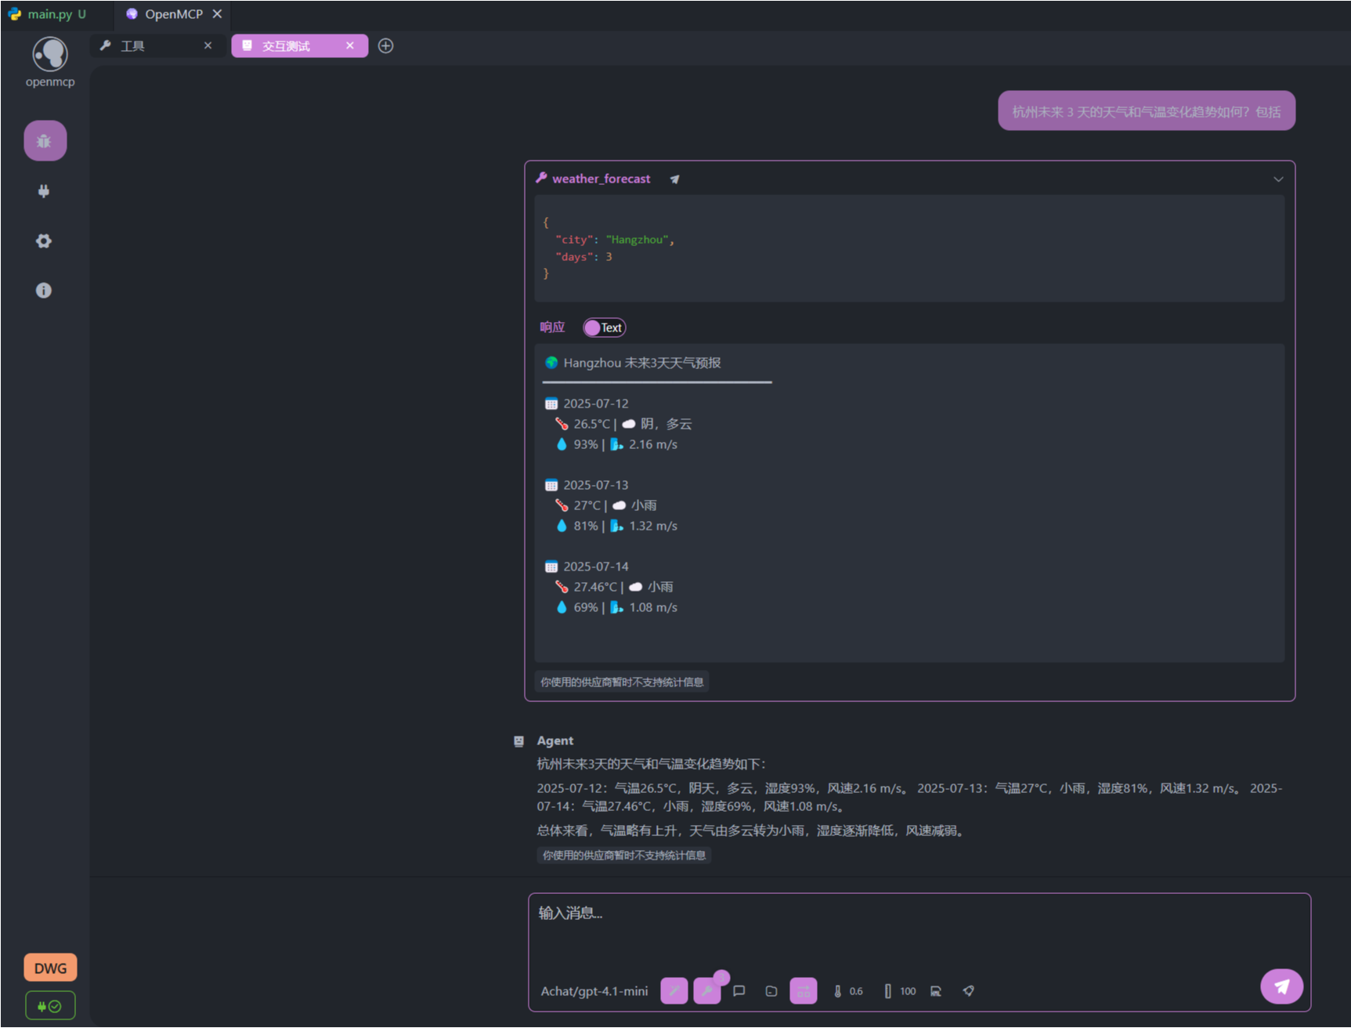The image size is (1351, 1028).
Task: Open the about info icon in sidebar
Action: (x=44, y=291)
